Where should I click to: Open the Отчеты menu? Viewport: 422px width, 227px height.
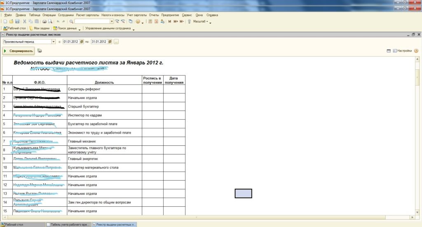pos(154,15)
